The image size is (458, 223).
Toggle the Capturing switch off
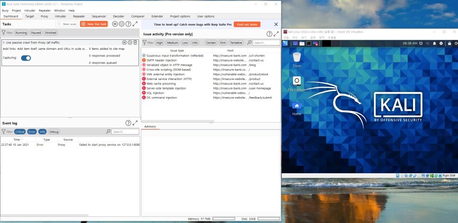26,58
